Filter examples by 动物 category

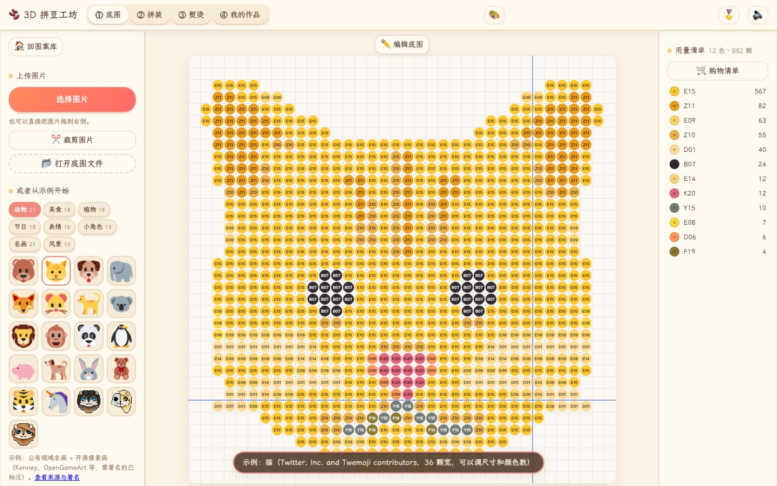click(25, 210)
